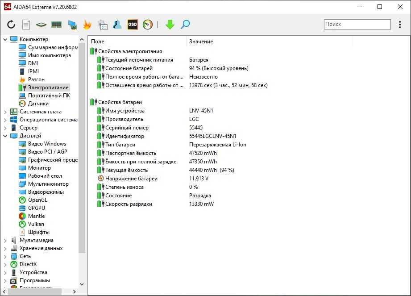The height and width of the screenshot is (296, 411).
Task: Open the Датчики sensors page
Action: pyautogui.click(x=34, y=104)
